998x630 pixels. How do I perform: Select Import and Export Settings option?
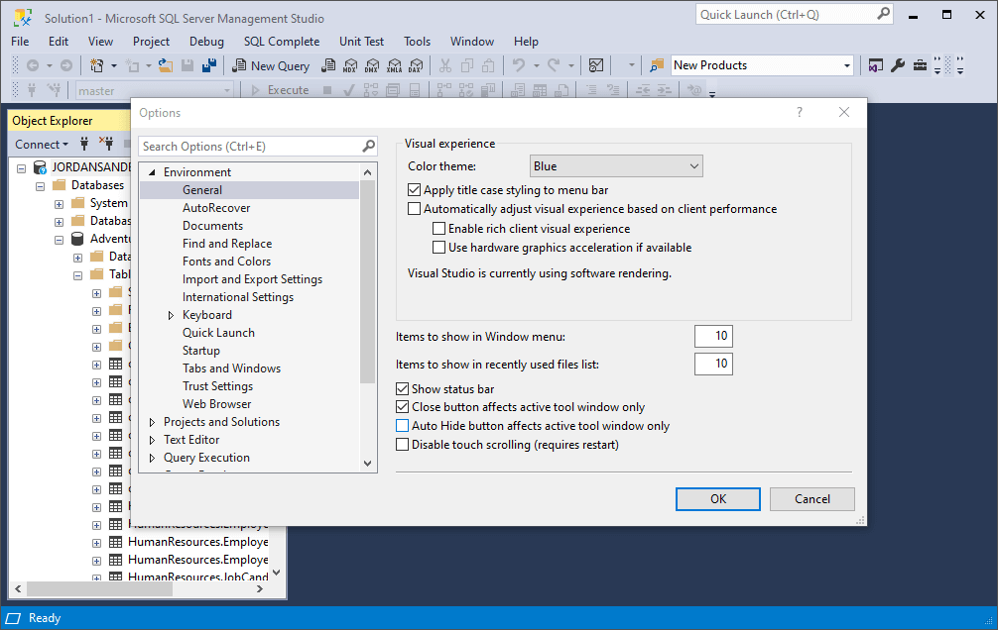(x=252, y=279)
